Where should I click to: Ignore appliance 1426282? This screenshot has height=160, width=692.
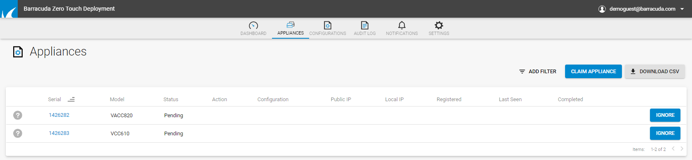665,115
